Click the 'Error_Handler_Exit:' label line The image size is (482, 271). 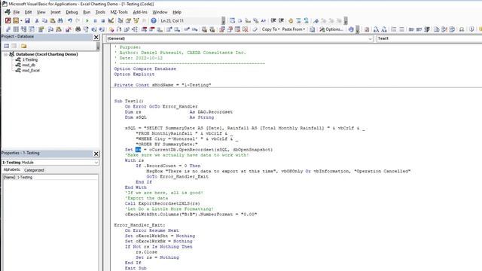[x=139, y=225]
